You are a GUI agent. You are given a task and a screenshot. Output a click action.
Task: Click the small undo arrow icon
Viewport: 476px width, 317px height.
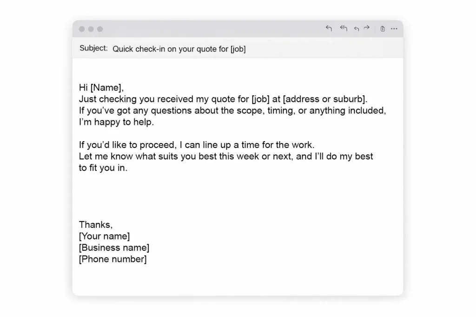pos(357,29)
